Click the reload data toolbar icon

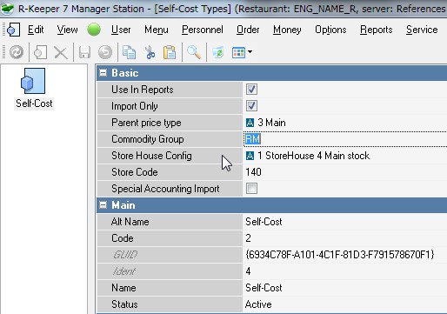click(217, 52)
